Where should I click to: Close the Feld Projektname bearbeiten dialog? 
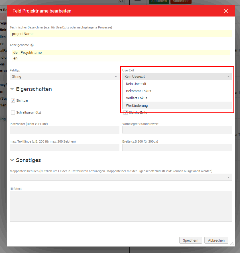[226, 11]
